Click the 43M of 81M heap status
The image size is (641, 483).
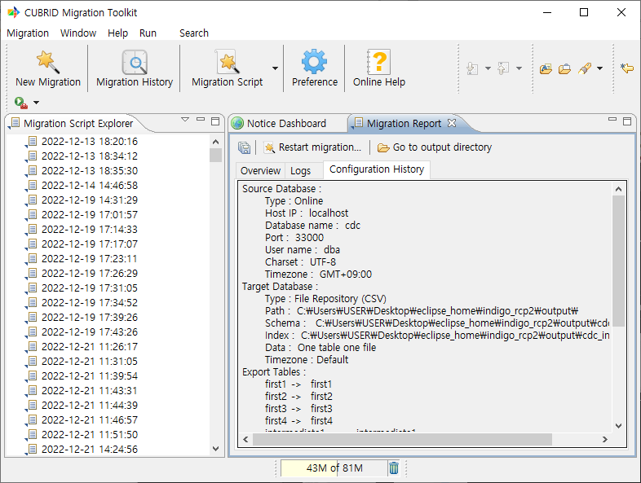pos(334,468)
